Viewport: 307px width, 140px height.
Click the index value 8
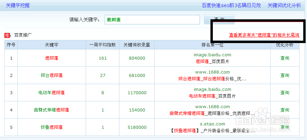[x=103, y=93]
